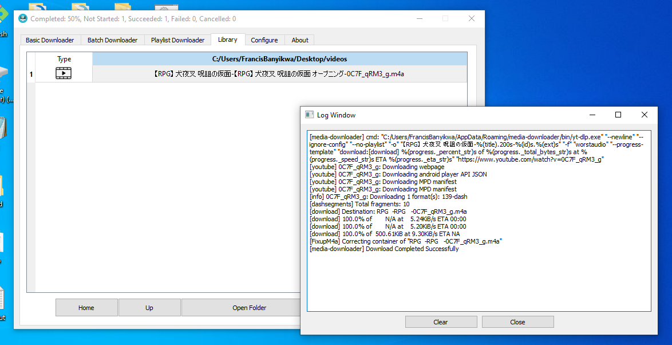Click the Desktop/videos path column header

point(279,59)
